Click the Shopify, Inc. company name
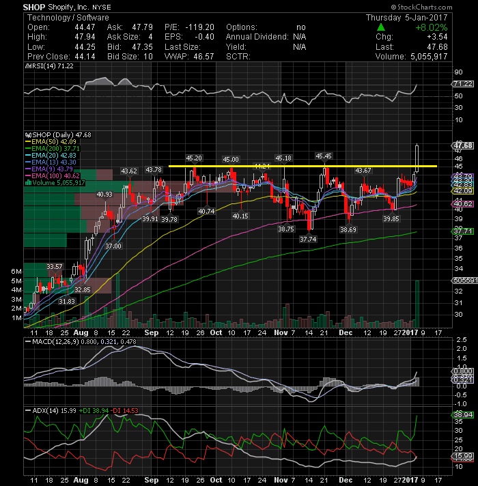 [x=68, y=7]
